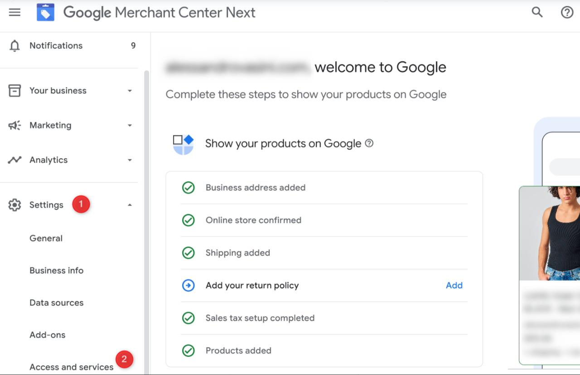Open Business info settings item

point(56,270)
